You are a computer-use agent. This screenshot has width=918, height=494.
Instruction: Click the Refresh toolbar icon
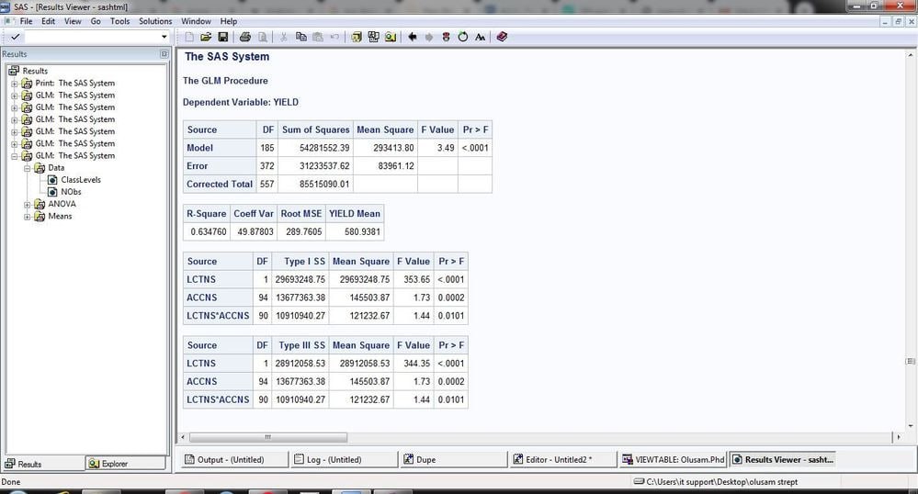pos(463,37)
